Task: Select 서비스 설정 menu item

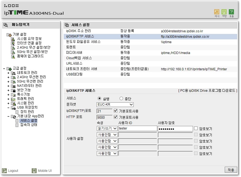Action: (x=29, y=120)
